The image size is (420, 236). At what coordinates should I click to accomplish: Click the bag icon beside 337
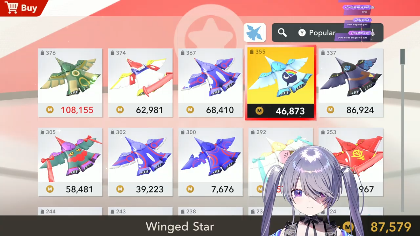(323, 53)
